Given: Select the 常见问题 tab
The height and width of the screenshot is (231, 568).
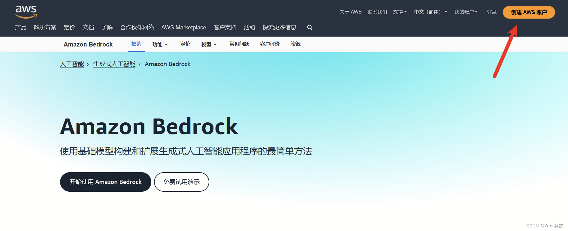Looking at the screenshot, I should 239,44.
